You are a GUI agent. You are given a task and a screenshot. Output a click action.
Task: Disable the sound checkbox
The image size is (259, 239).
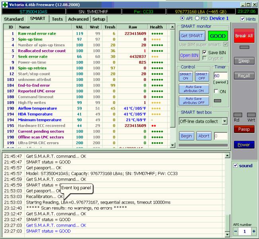pyautogui.click(x=236, y=165)
